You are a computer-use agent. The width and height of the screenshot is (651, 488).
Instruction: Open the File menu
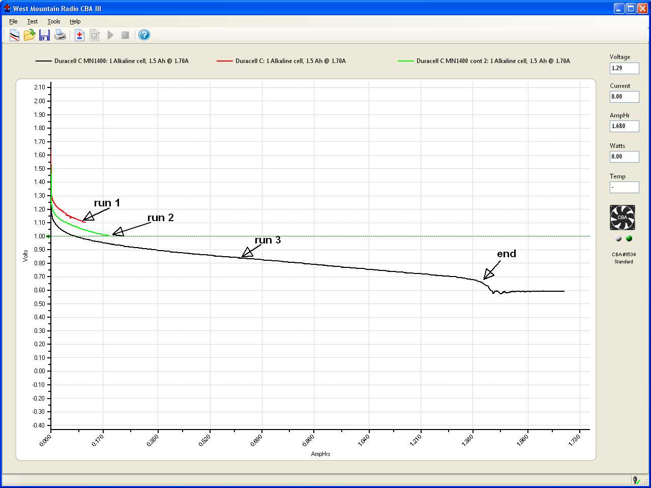point(13,21)
